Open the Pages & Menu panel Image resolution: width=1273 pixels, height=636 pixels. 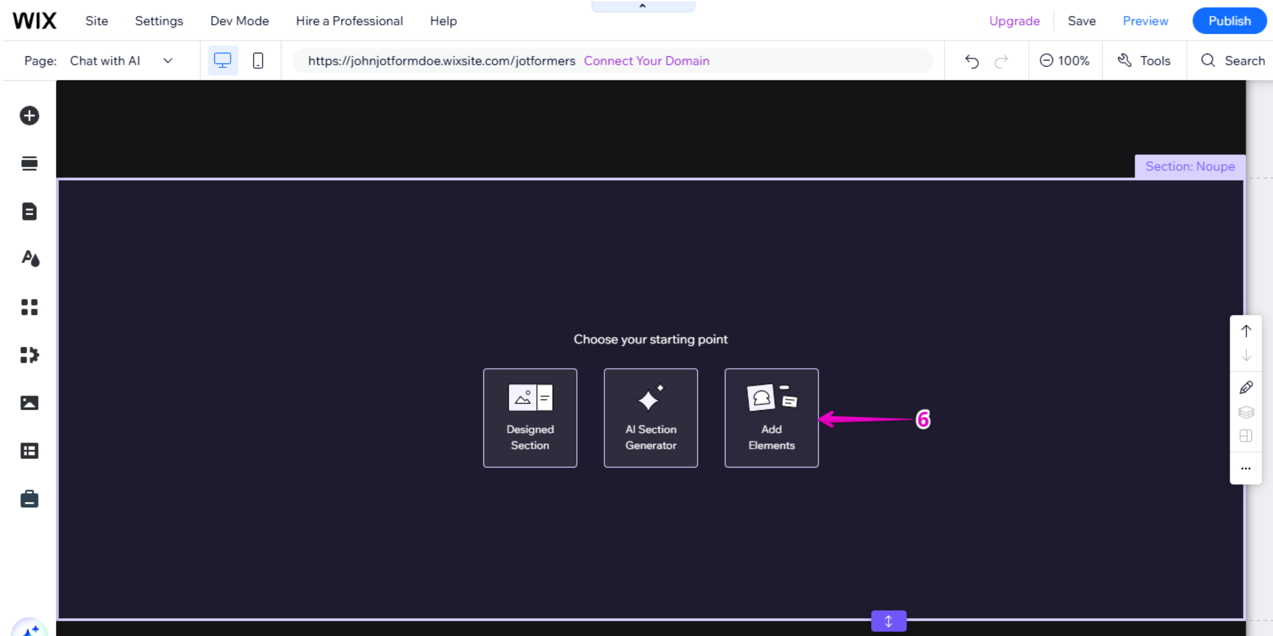click(29, 211)
